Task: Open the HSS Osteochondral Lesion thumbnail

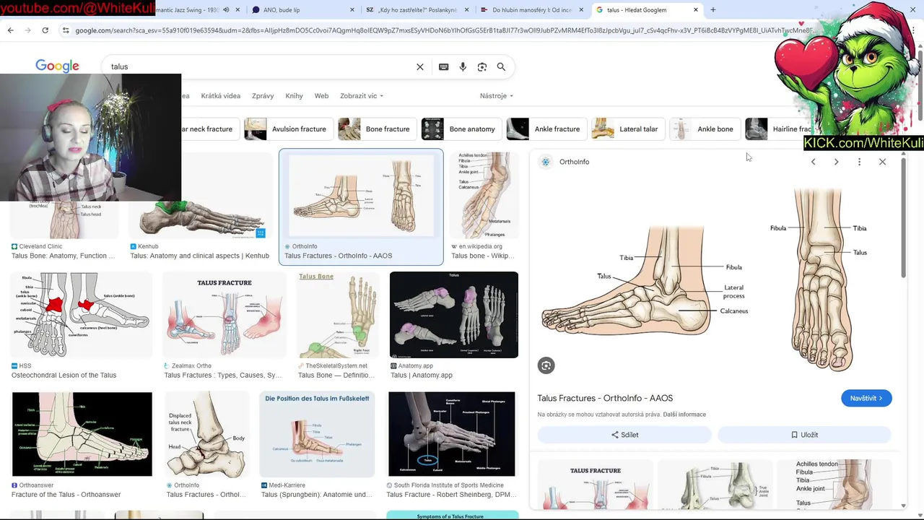Action: point(82,314)
